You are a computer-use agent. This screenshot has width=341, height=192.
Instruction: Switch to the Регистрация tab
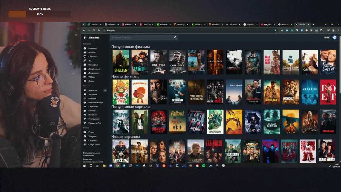(x=216, y=25)
